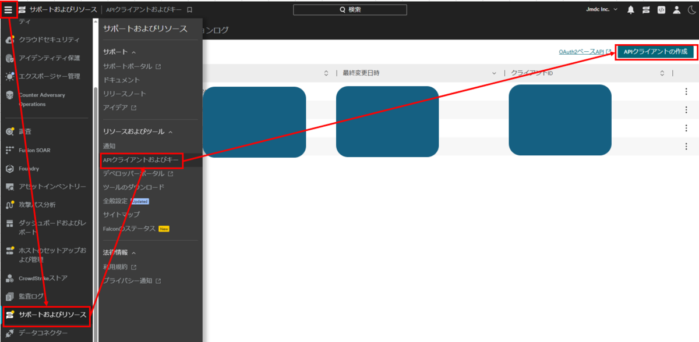Collapse the サポート section
The height and width of the screenshot is (342, 699).
[119, 52]
